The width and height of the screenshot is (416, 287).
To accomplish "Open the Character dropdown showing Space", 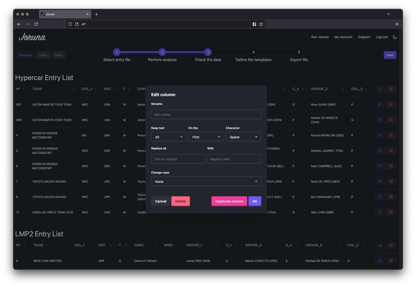I will [x=243, y=137].
